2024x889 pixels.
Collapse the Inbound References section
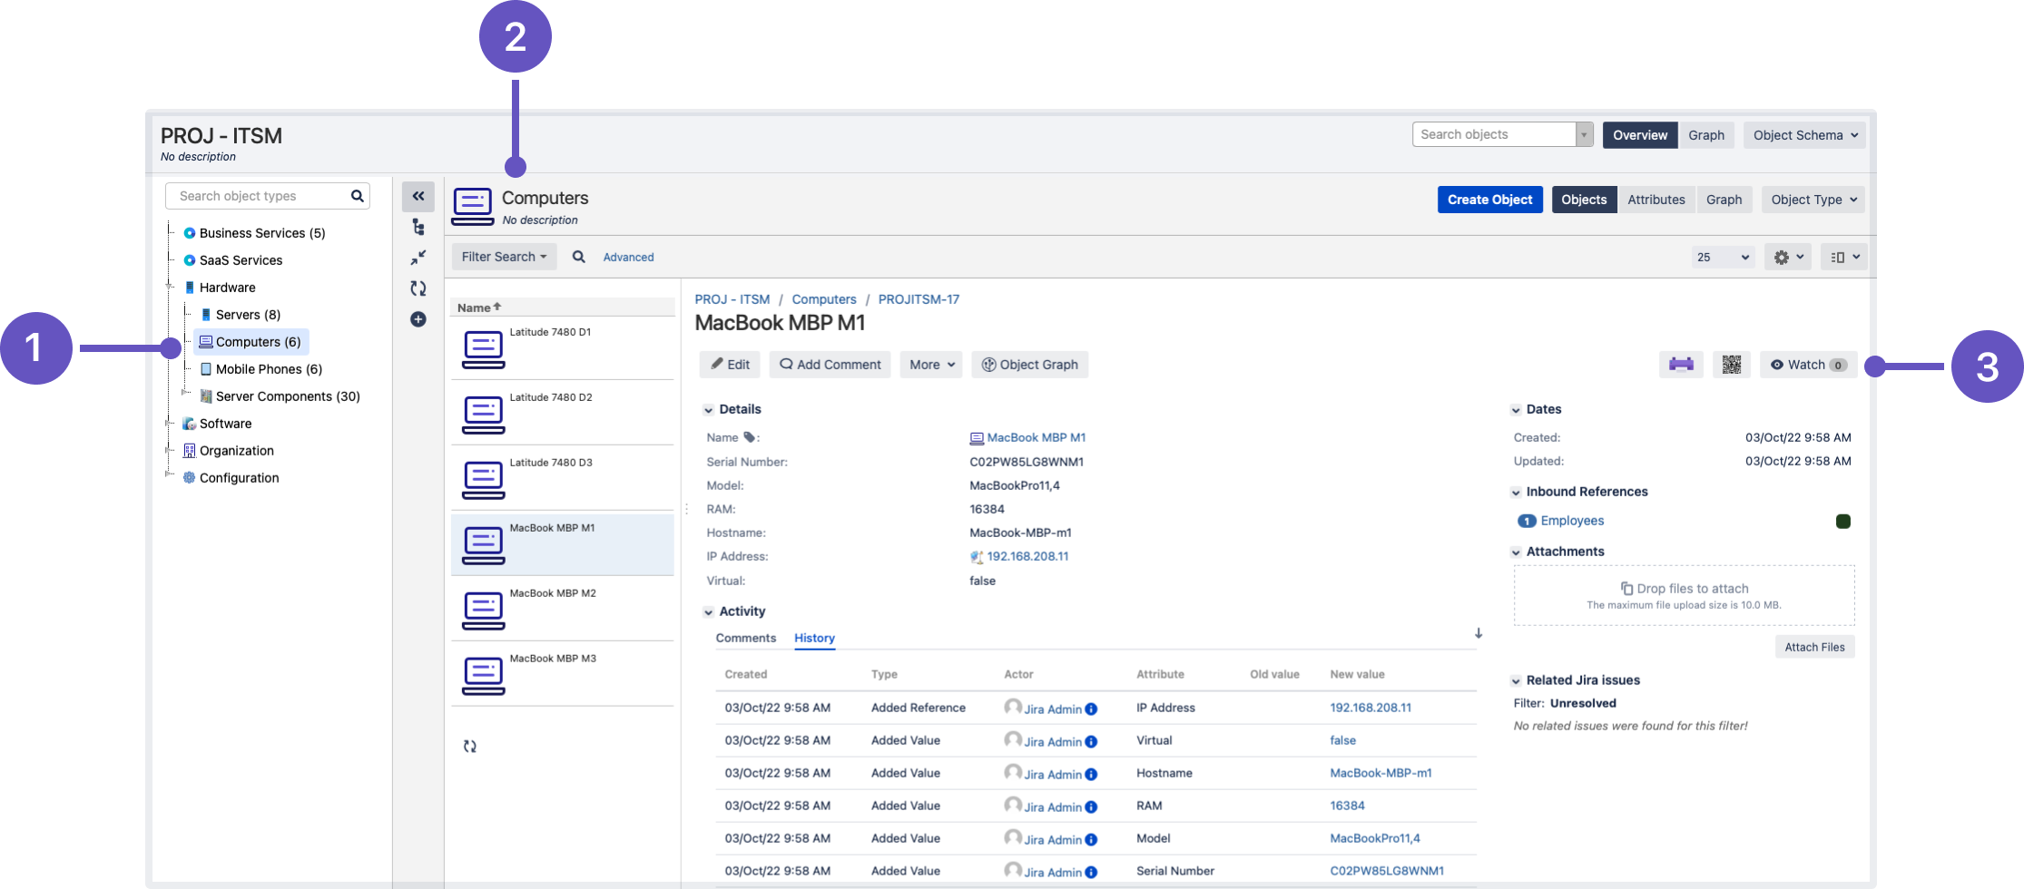[1516, 493]
